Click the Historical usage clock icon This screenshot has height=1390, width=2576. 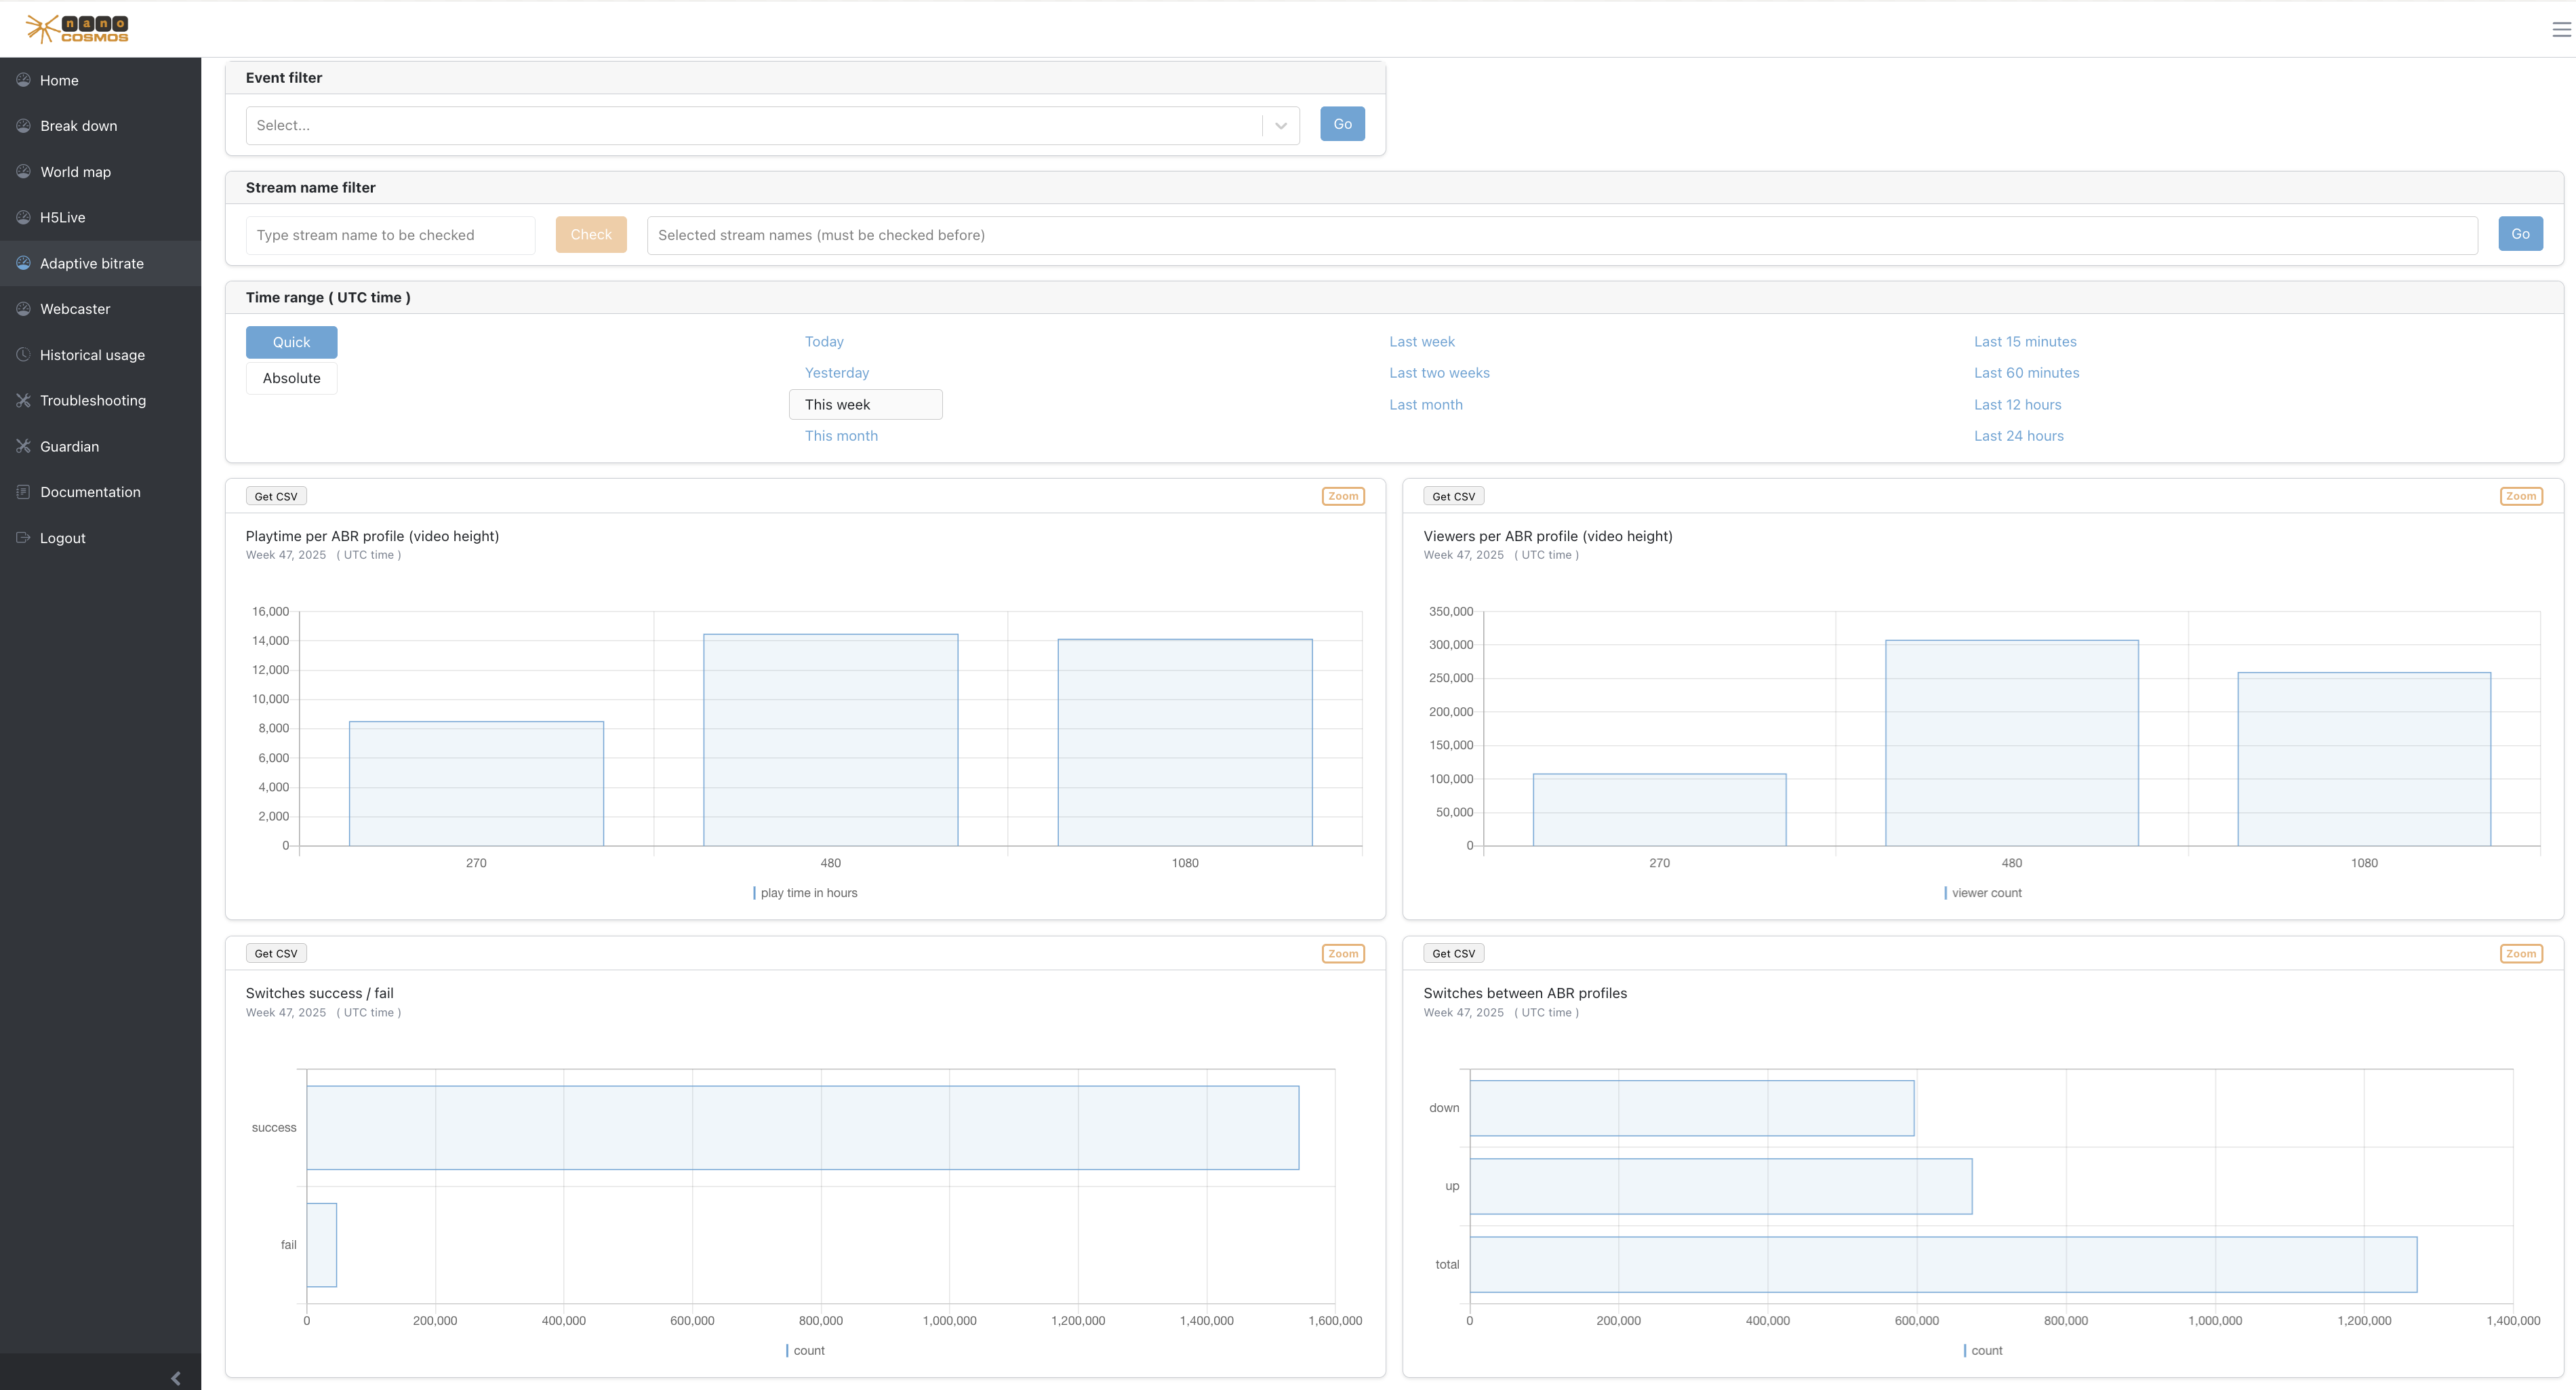click(23, 355)
